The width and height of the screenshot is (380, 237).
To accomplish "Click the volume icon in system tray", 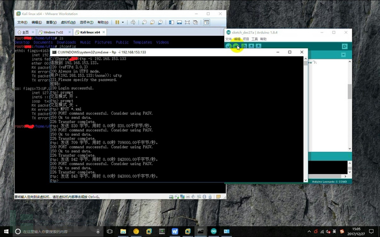I will pos(328,232).
